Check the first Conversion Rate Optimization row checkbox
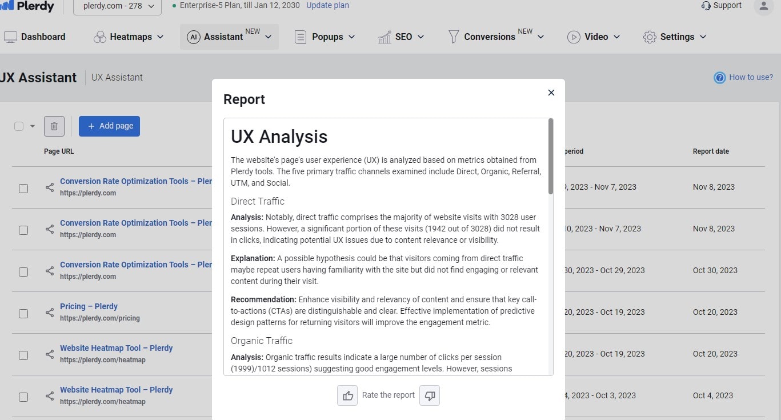781x420 pixels. pyautogui.click(x=23, y=187)
